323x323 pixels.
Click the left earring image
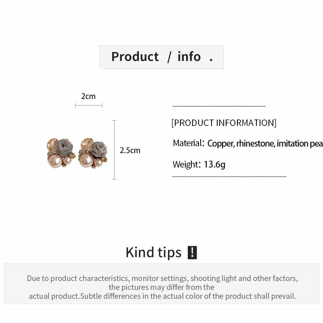coord(61,152)
